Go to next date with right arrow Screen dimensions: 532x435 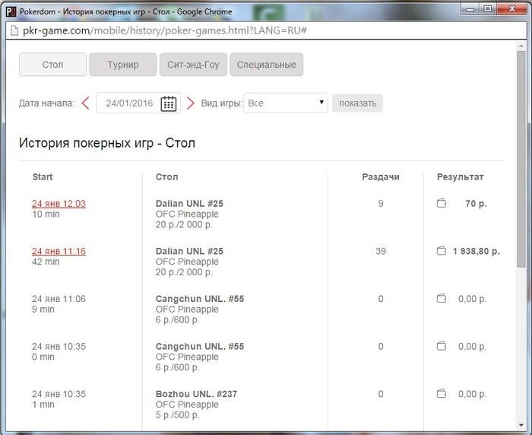pyautogui.click(x=191, y=103)
